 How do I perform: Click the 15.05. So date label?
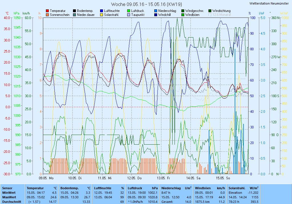[x=223, y=178]
